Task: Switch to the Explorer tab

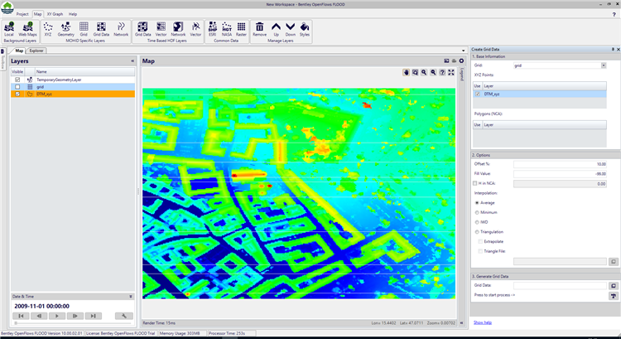Action: click(36, 51)
